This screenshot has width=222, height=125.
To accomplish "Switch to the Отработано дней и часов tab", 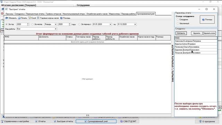I will (x=97, y=14).
